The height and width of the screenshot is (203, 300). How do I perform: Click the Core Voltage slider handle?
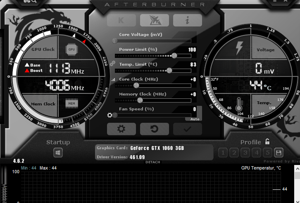[115, 41]
